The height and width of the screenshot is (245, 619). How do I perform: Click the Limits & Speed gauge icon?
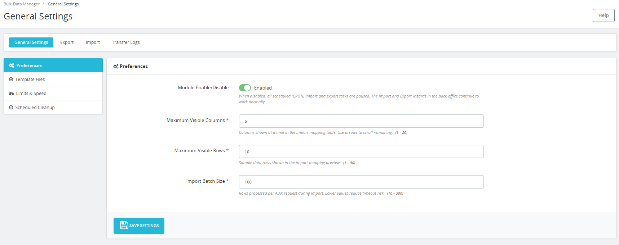[x=12, y=94]
